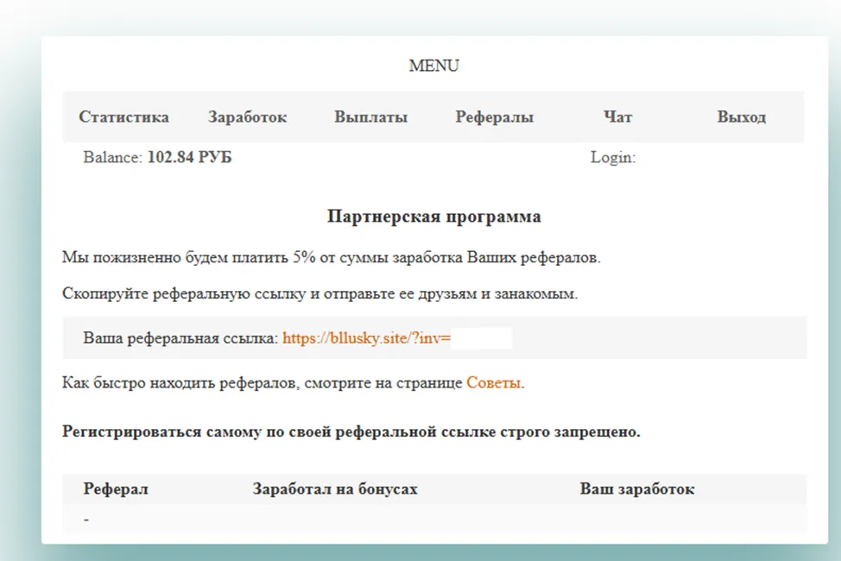841x561 pixels.
Task: Go to the Заработок section
Action: tap(247, 117)
